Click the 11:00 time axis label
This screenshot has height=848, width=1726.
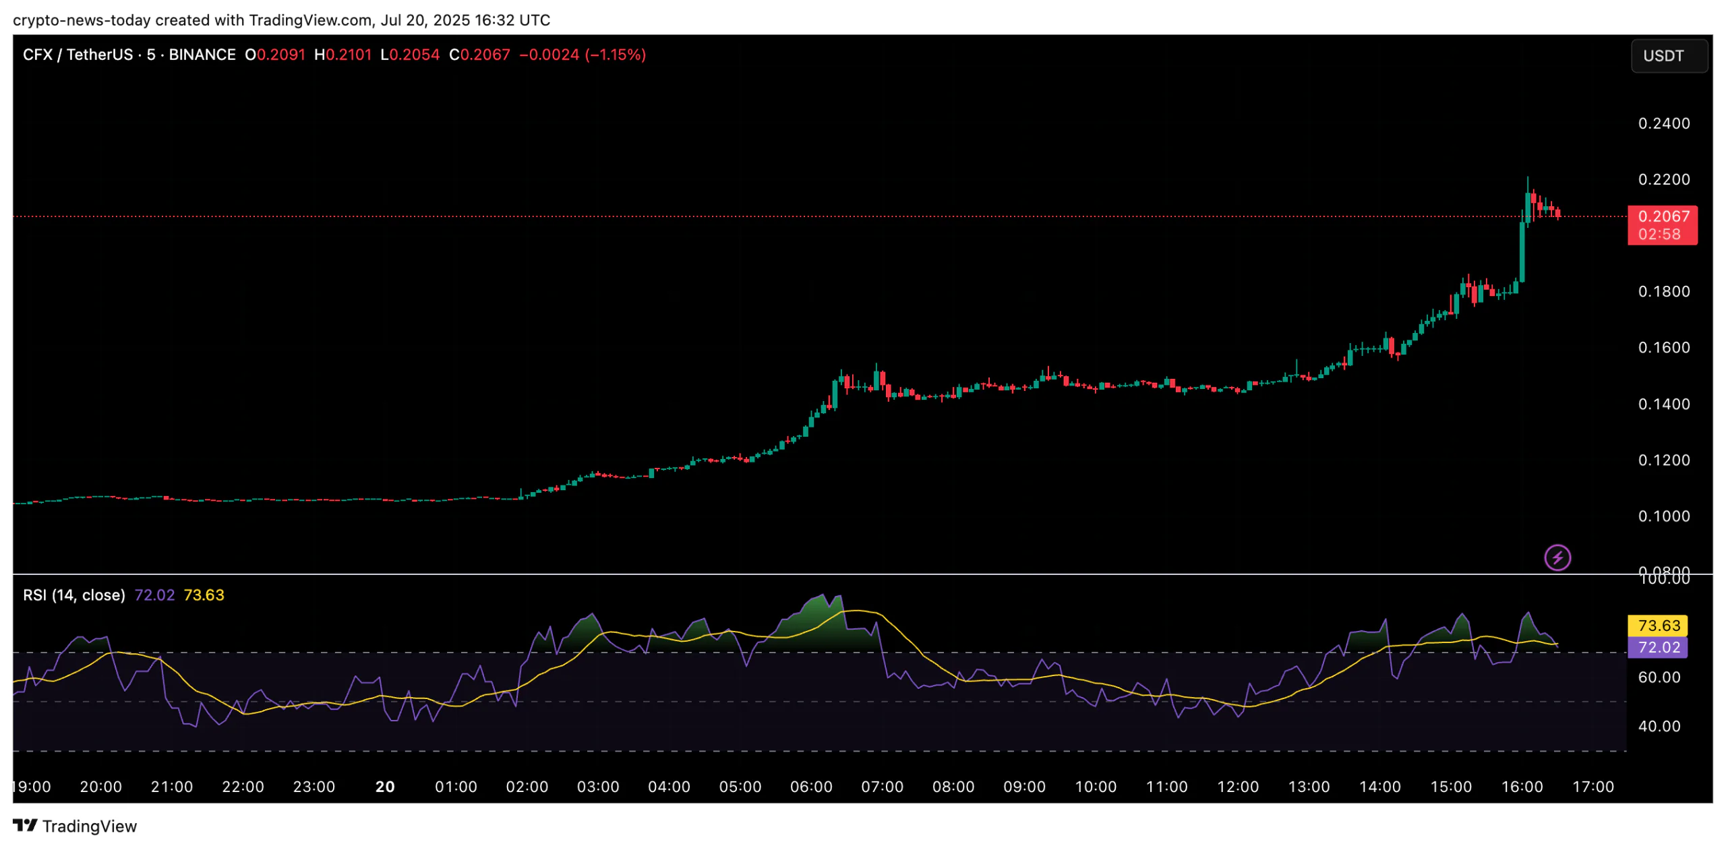[1166, 787]
